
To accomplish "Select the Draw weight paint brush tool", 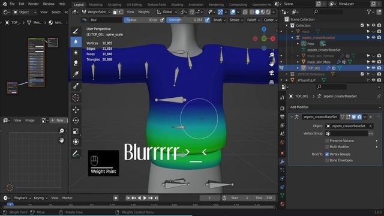I will tap(76, 31).
